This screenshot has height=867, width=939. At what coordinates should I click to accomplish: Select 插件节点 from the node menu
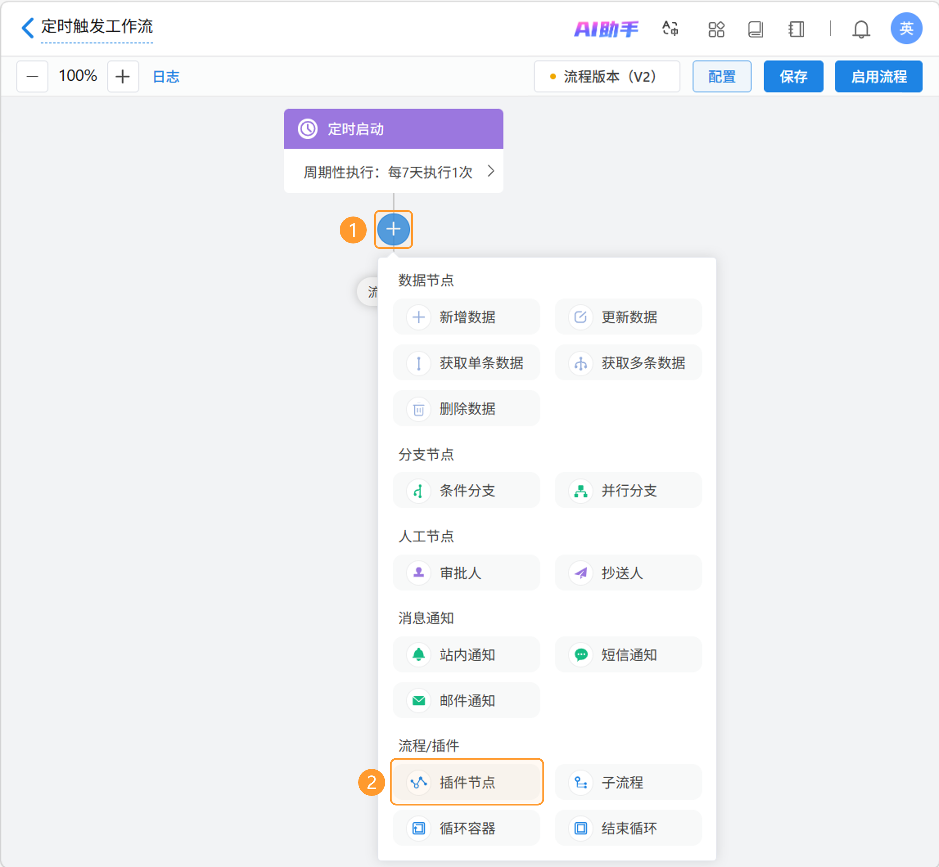click(x=466, y=782)
